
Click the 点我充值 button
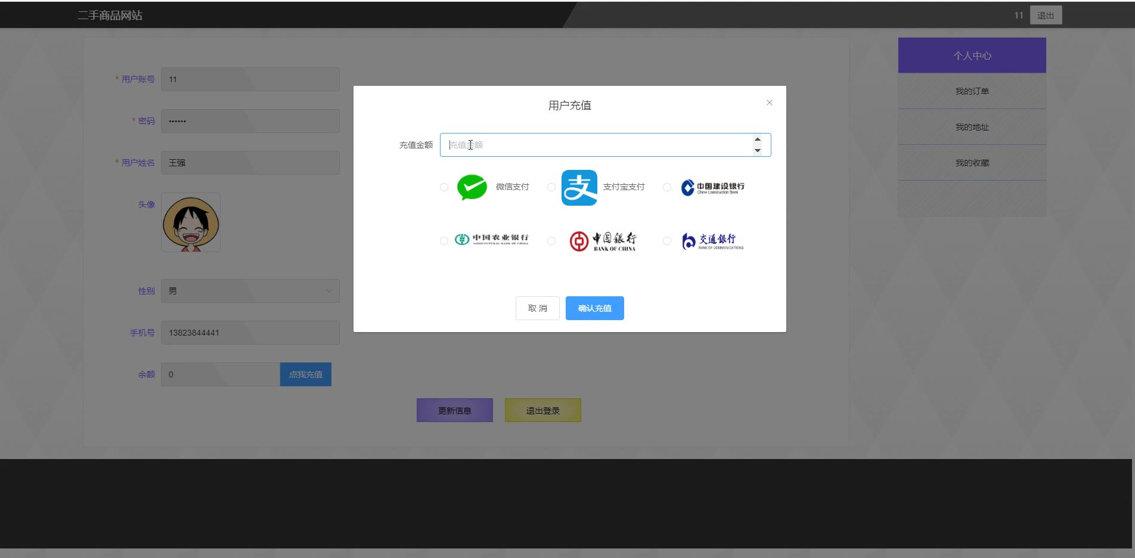pyautogui.click(x=306, y=374)
